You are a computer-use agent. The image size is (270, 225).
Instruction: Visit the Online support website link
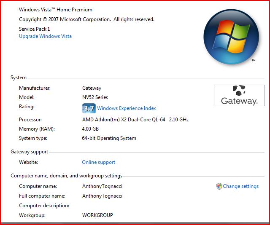click(98, 162)
